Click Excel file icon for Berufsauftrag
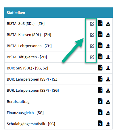This screenshot has height=134, width=119. tap(100, 101)
